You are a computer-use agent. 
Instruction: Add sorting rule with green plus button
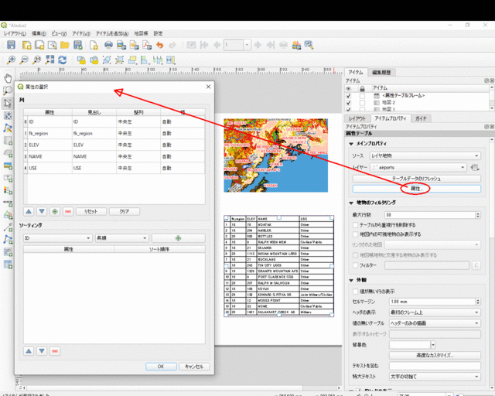[x=178, y=238]
